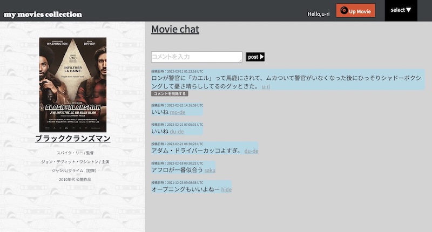Click the long ロンが警官に comment text
The width and height of the screenshot is (432, 232).
pyautogui.click(x=286, y=82)
